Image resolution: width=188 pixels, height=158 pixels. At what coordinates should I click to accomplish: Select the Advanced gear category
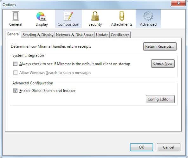[x=148, y=19]
